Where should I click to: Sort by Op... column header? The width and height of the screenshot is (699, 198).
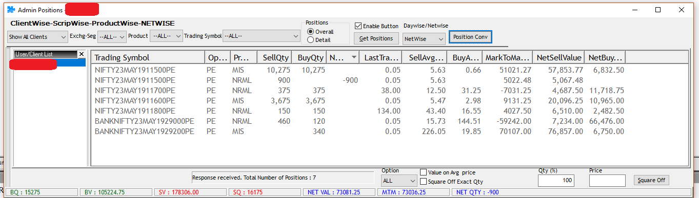pyautogui.click(x=217, y=58)
